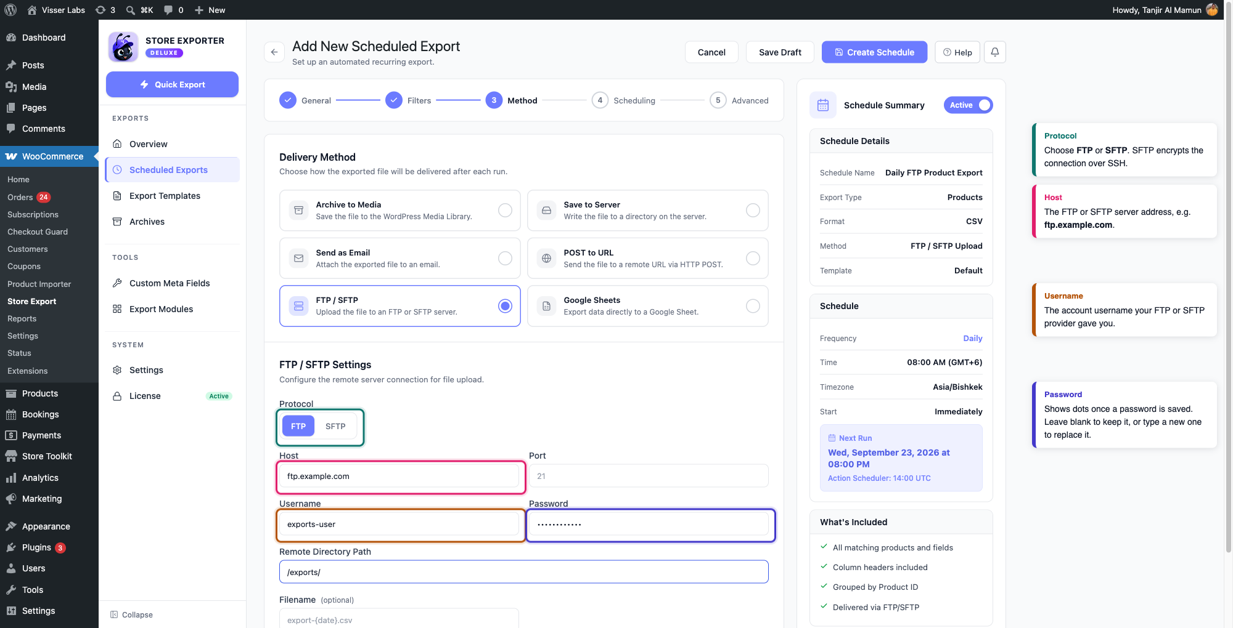Screen dimensions: 1233x628
Task: Collapse the sidebar menu
Action: (x=131, y=614)
